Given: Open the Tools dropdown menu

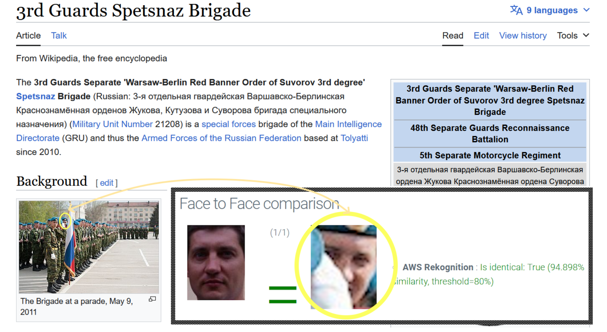Looking at the screenshot, I should pos(573,36).
